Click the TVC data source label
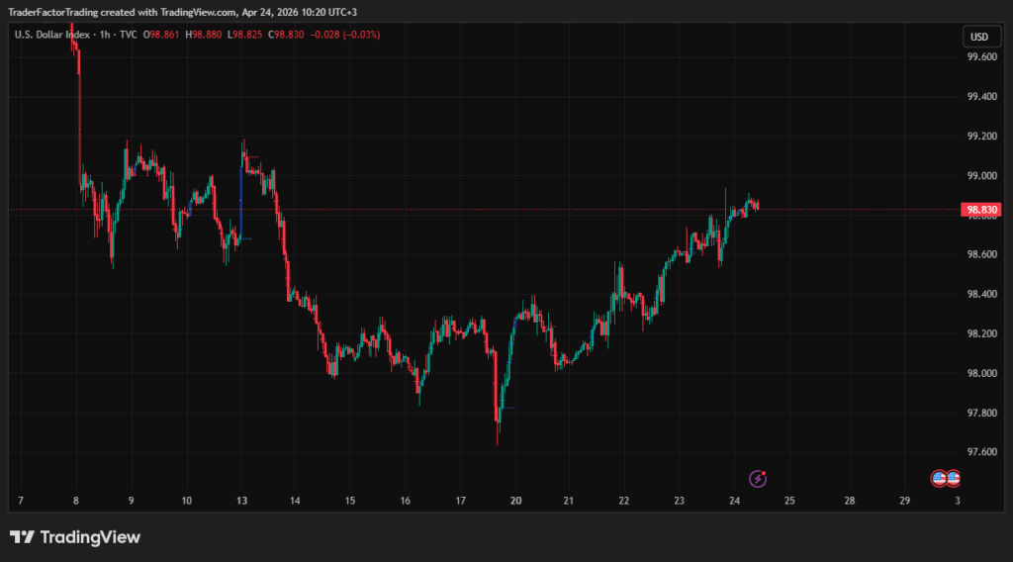This screenshot has height=562, width=1013. click(x=129, y=35)
